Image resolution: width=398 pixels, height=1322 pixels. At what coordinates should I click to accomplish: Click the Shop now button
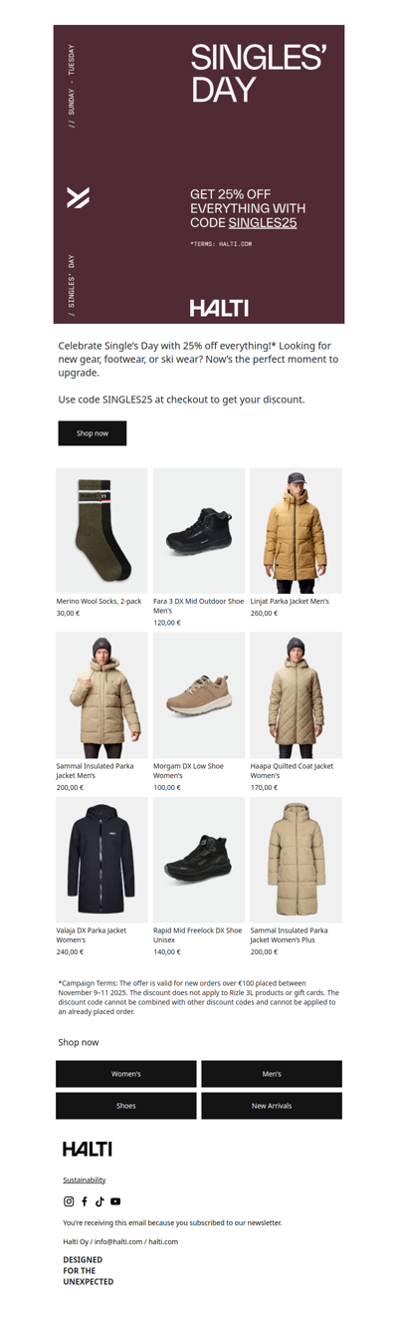tap(93, 433)
